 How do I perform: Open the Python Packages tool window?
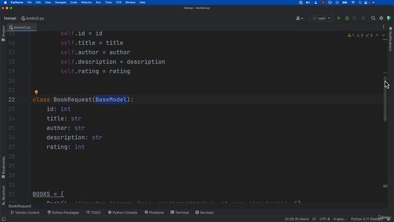[x=63, y=212]
